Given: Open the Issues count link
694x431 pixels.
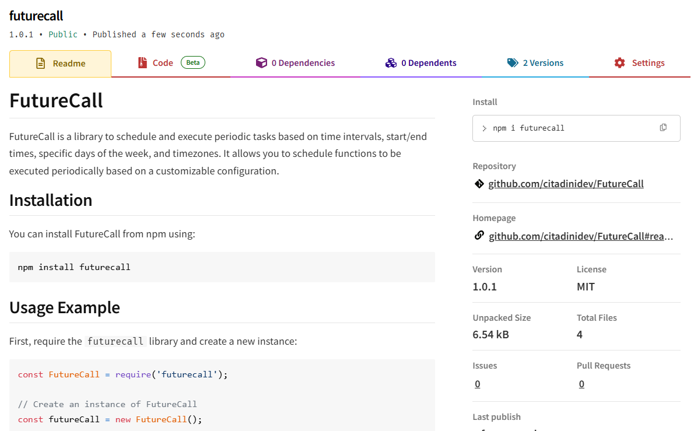Looking at the screenshot, I should coord(478,384).
